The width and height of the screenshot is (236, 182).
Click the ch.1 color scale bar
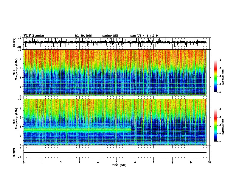[x=216, y=76]
